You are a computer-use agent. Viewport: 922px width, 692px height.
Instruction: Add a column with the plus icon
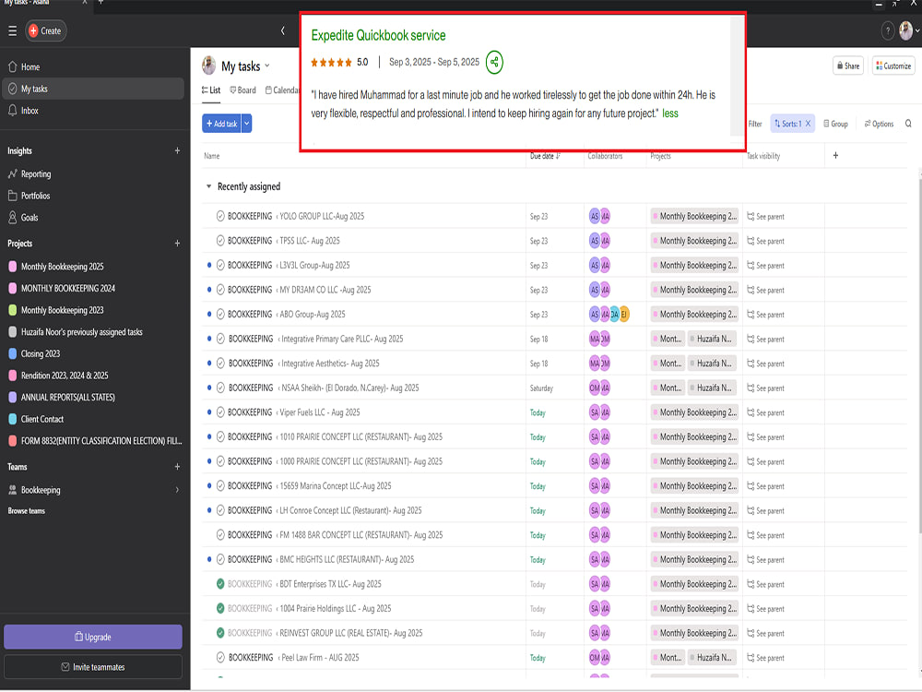pos(835,155)
